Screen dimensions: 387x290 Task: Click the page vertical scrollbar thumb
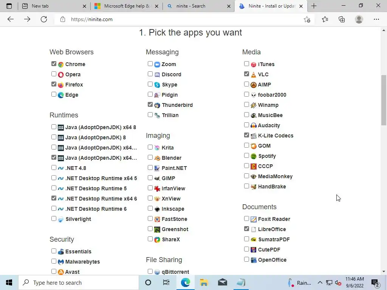tap(384, 100)
